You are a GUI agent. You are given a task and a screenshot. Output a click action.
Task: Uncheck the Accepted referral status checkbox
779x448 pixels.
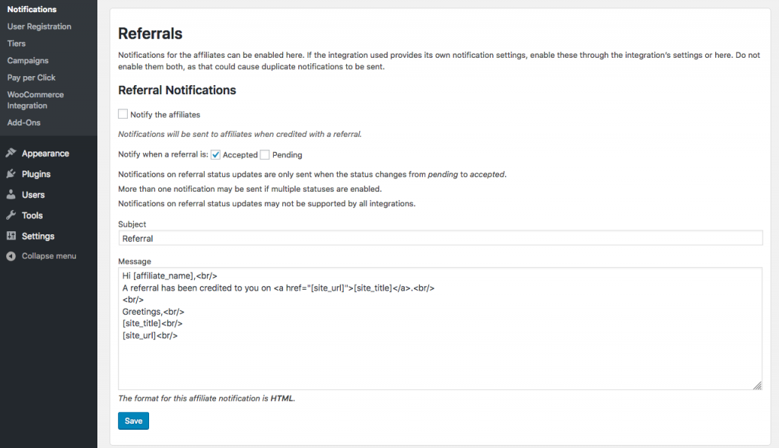click(x=215, y=154)
